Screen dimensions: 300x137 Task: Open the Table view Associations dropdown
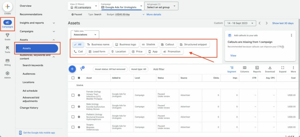85,35
